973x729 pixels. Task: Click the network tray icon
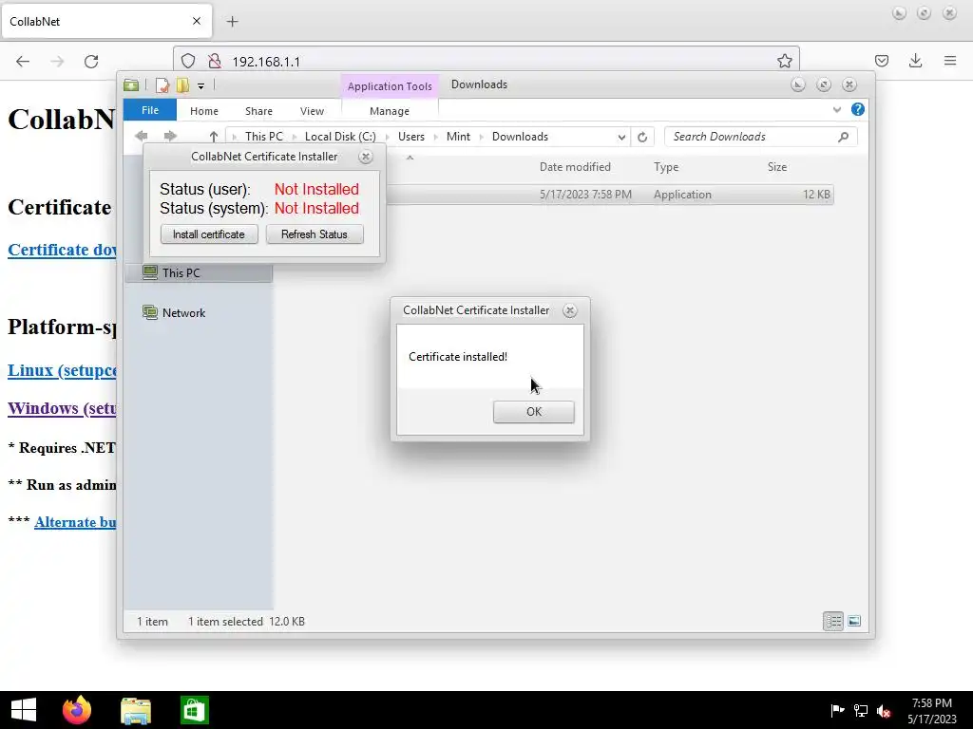pos(861,711)
